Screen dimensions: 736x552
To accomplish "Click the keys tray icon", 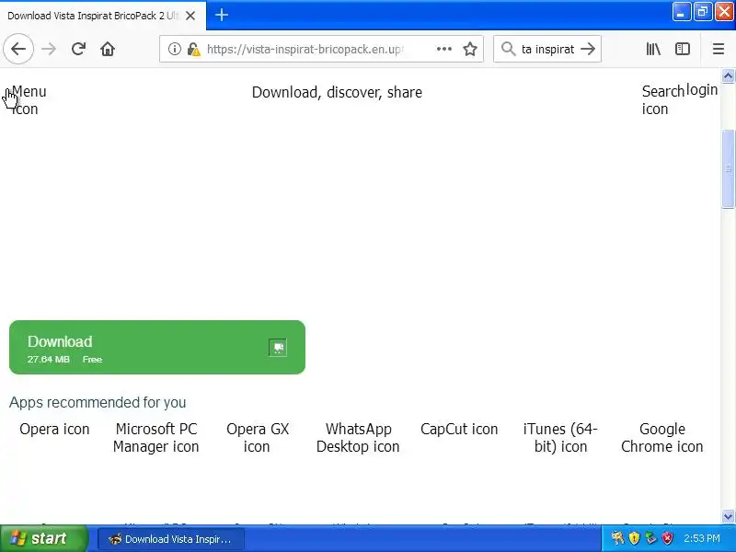I will (x=617, y=538).
